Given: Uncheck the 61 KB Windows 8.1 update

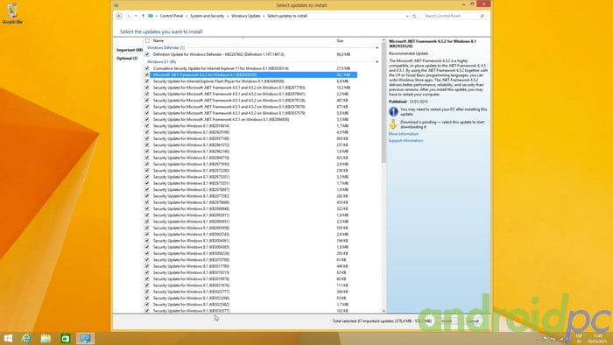Looking at the screenshot, I should coord(147,260).
